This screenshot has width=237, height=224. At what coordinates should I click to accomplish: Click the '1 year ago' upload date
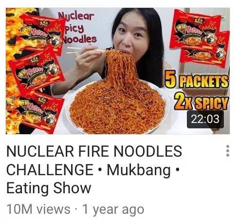pyautogui.click(x=113, y=209)
